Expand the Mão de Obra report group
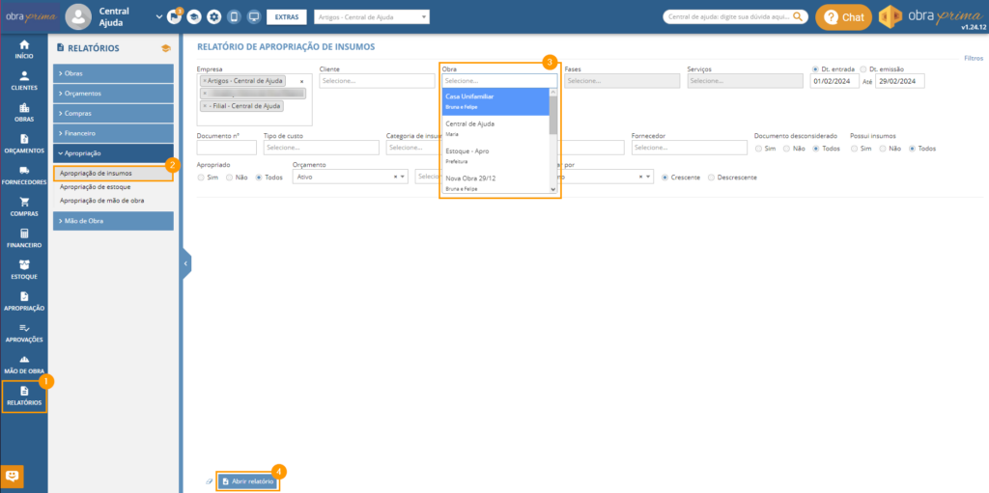This screenshot has width=989, height=493. (x=113, y=221)
